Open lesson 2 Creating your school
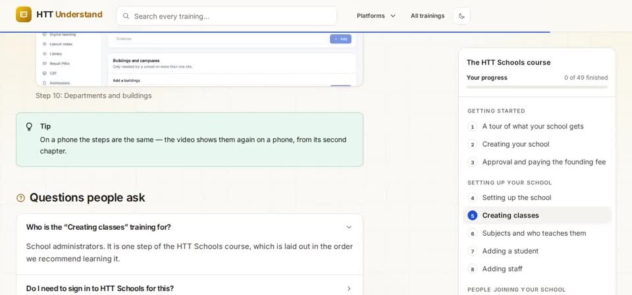The width and height of the screenshot is (632, 295). [537, 144]
